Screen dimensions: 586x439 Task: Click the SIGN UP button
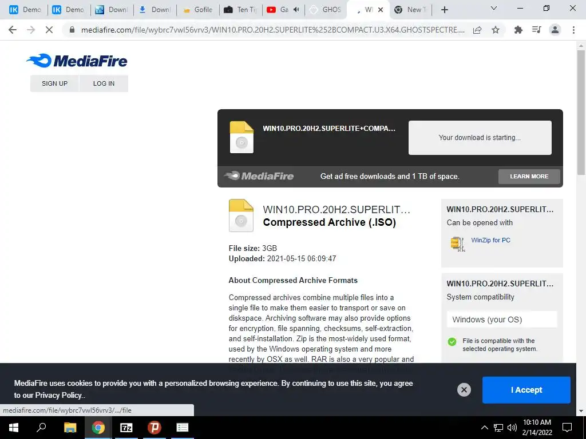(x=54, y=83)
